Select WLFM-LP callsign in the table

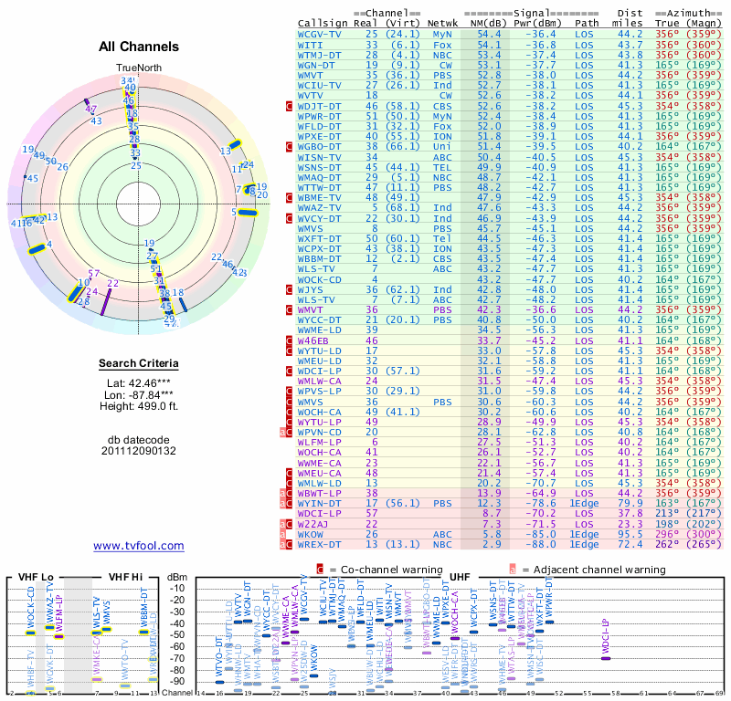pos(319,443)
